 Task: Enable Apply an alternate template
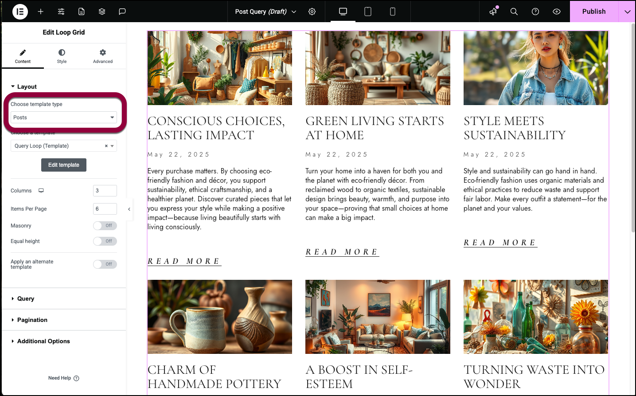(x=105, y=264)
